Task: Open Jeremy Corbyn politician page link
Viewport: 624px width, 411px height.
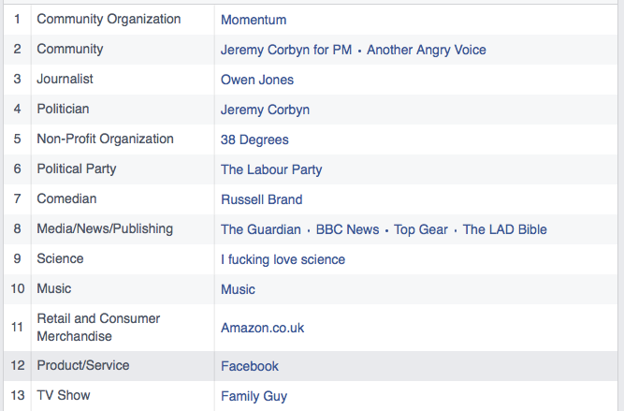Action: pyautogui.click(x=265, y=110)
